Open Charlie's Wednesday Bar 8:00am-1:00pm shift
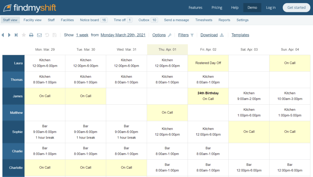The width and height of the screenshot is (313, 177). (127, 151)
